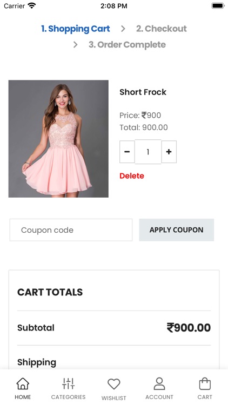Open the Short Frock product image
The height and width of the screenshot is (405, 228).
(x=58, y=139)
